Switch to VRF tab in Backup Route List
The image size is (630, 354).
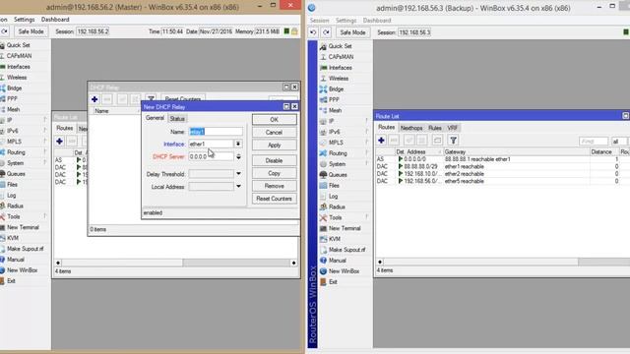[453, 128]
